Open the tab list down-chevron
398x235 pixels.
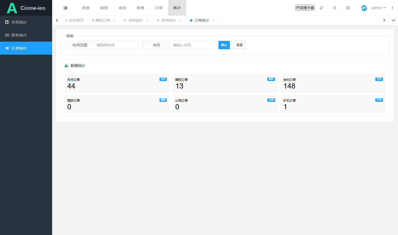393,20
